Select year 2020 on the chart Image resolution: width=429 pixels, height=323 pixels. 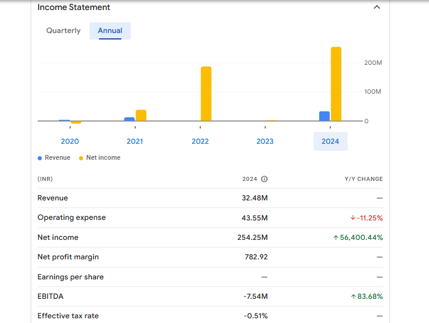click(x=70, y=141)
